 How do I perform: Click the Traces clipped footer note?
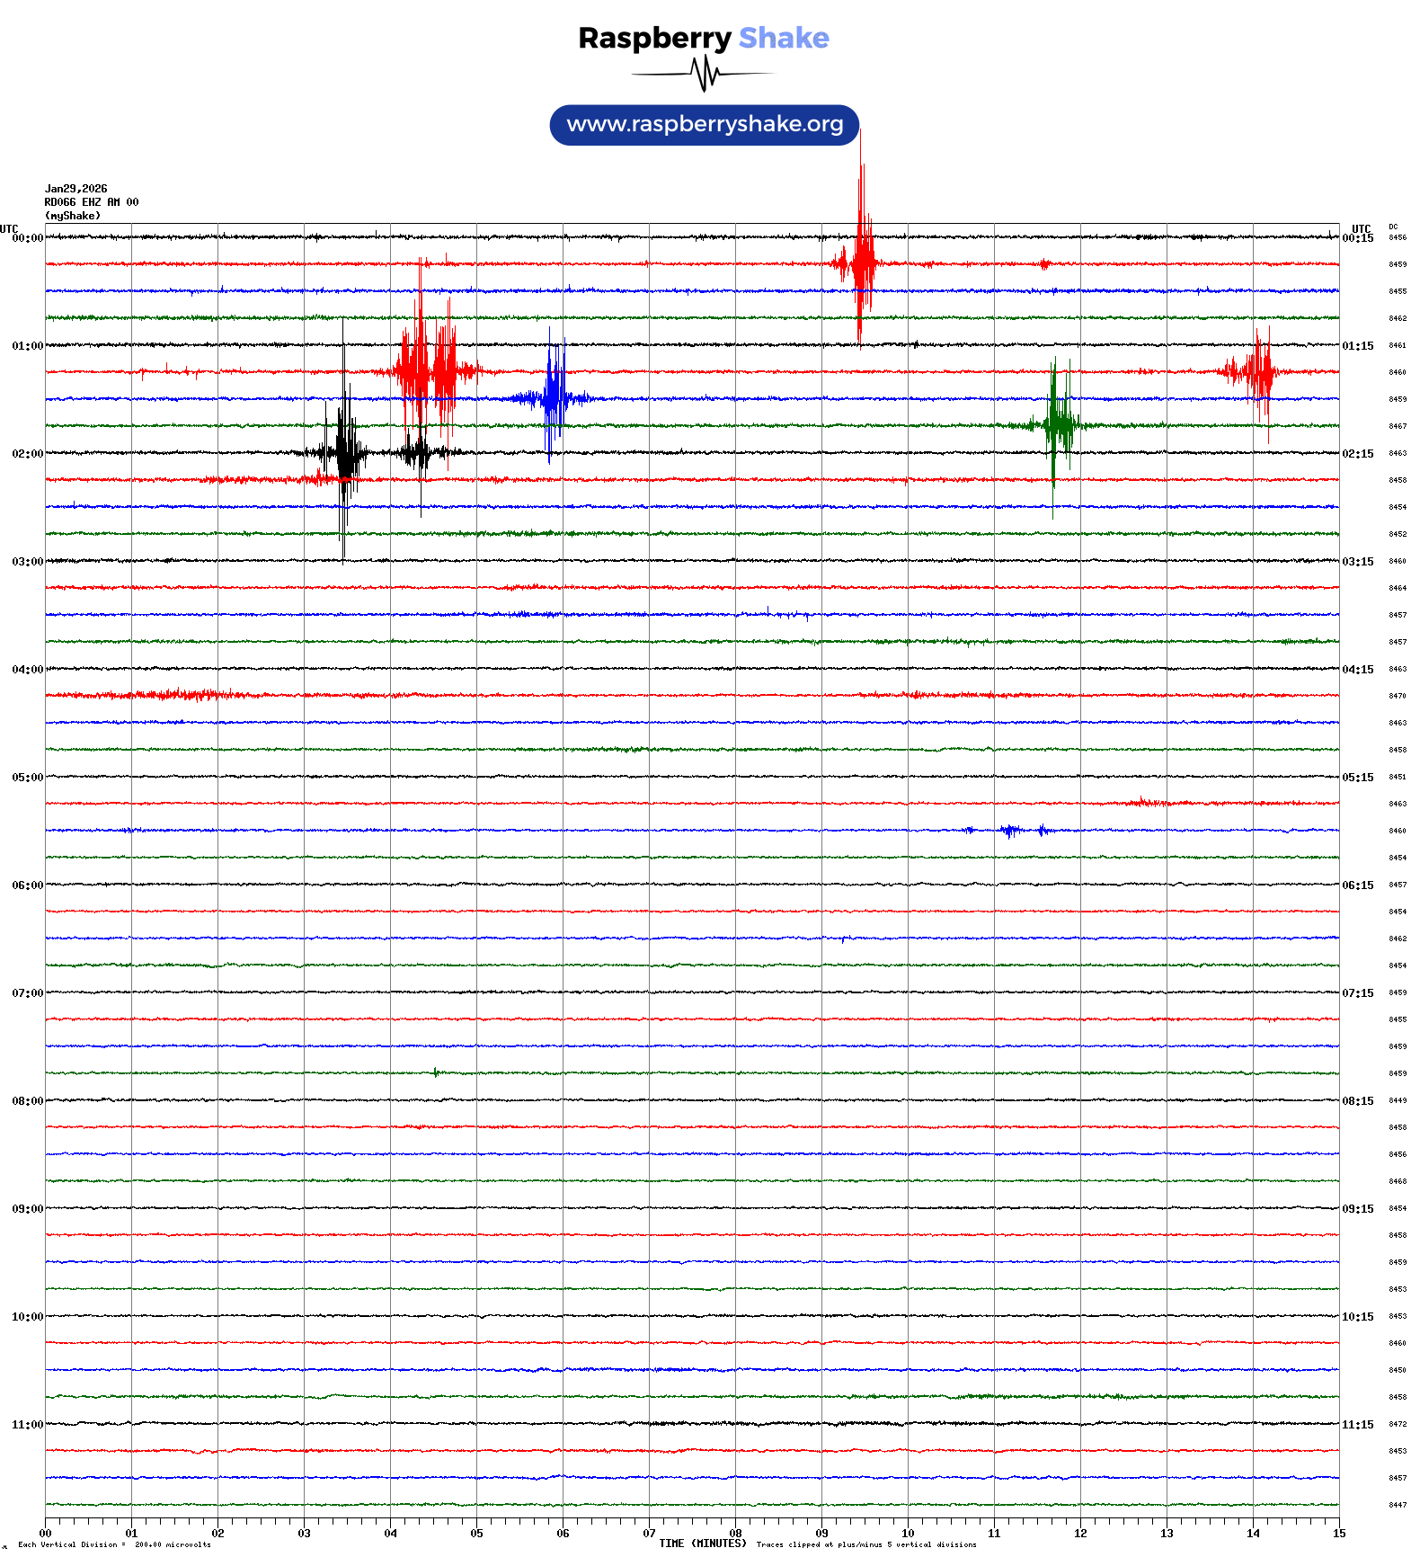(866, 1545)
